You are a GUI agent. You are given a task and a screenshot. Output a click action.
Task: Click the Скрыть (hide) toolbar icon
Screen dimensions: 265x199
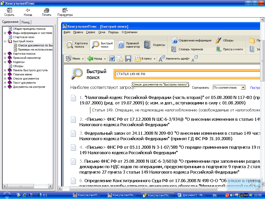coord(9,10)
